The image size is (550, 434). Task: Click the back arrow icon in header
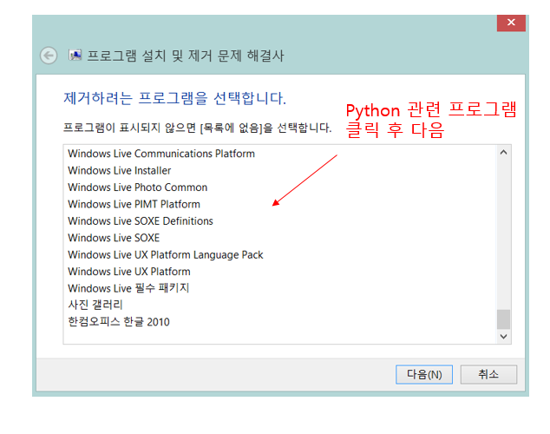point(49,56)
